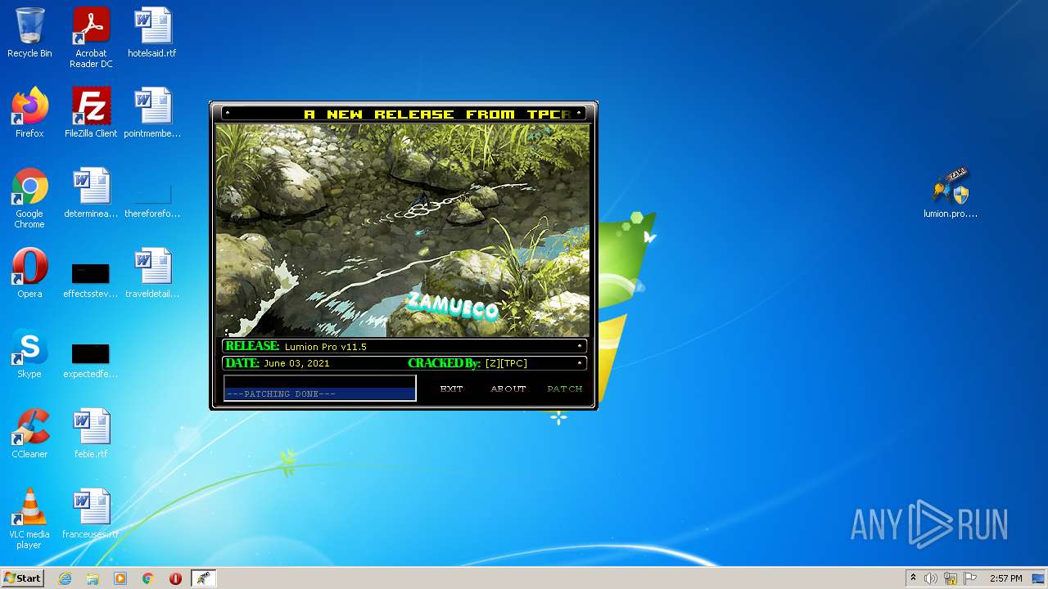1048x589 pixels.
Task: Open FileZilla Client shortcut
Action: [x=91, y=113]
